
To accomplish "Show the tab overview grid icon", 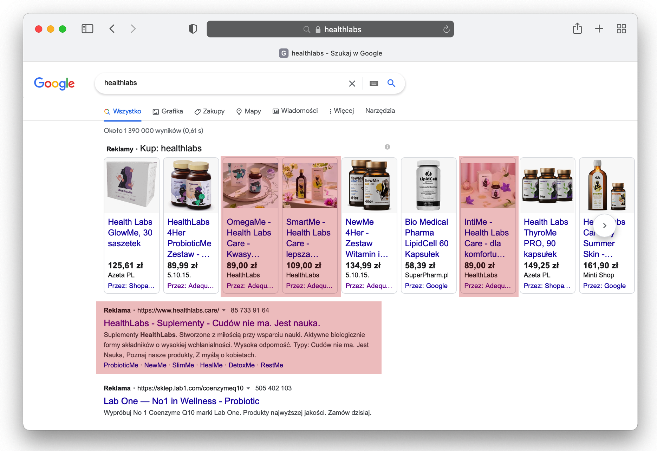I will (621, 29).
